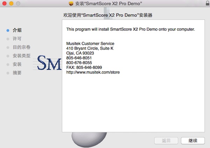Click the 继续 (Continue) button
Screen dimensions: 210x148
pos(193,141)
